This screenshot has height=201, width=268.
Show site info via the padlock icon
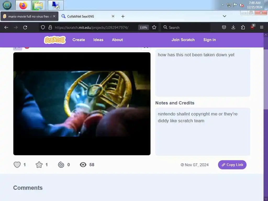(x=50, y=27)
